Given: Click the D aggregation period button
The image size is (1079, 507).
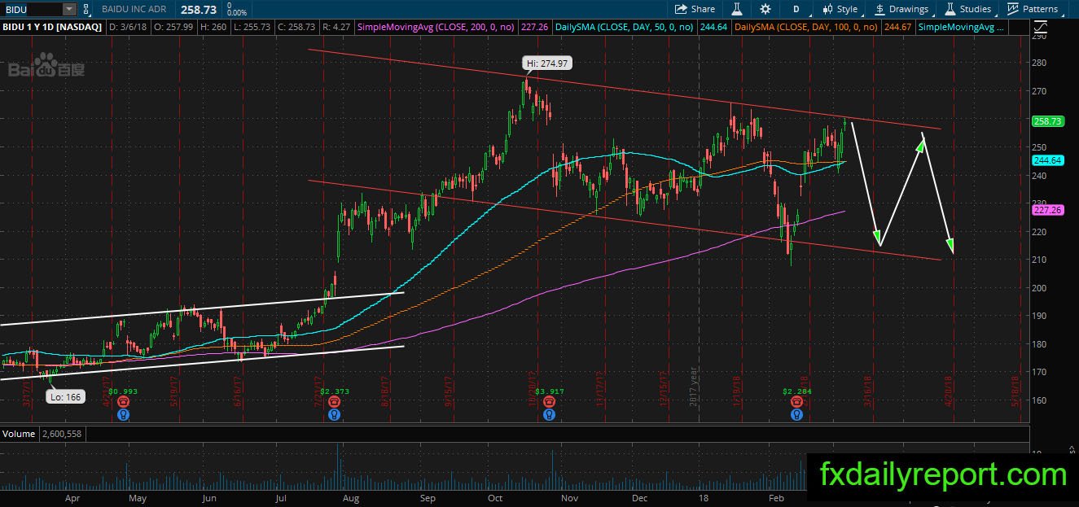Looking at the screenshot, I should tap(796, 9).
